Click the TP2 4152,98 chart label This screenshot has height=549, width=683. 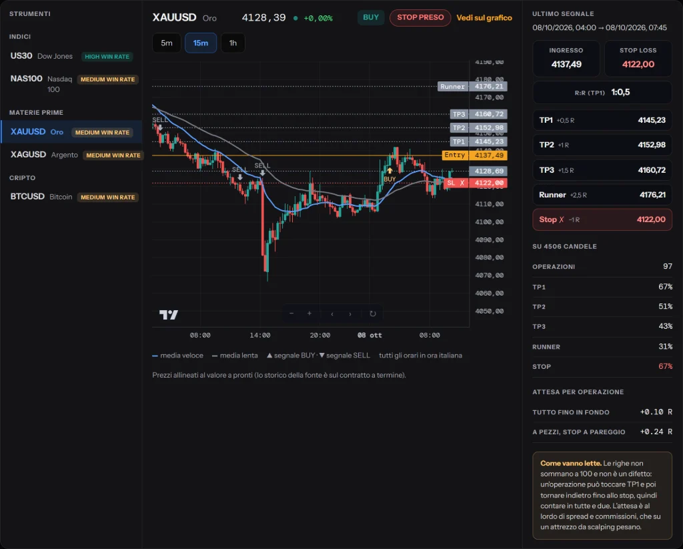pyautogui.click(x=478, y=127)
